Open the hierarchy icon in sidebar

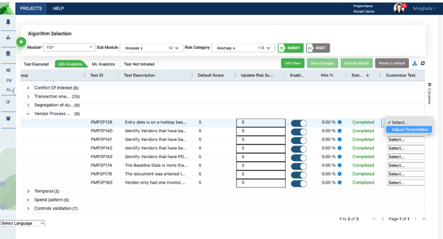click(x=8, y=37)
